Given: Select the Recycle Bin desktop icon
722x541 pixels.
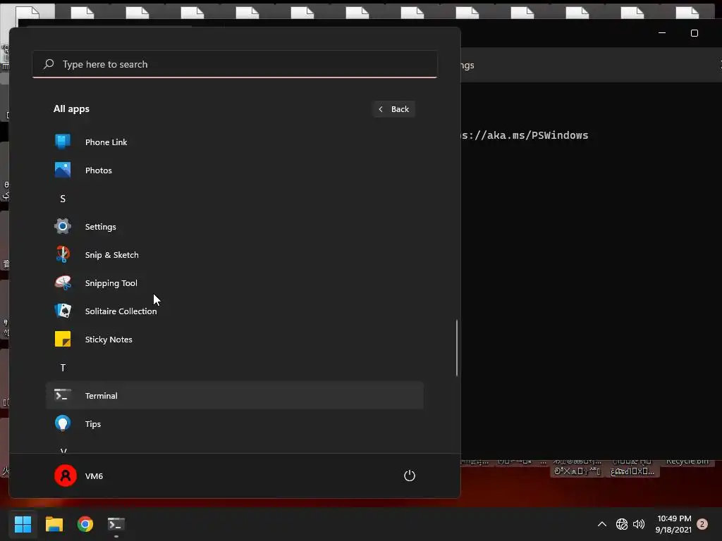Looking at the screenshot, I should pyautogui.click(x=687, y=461).
